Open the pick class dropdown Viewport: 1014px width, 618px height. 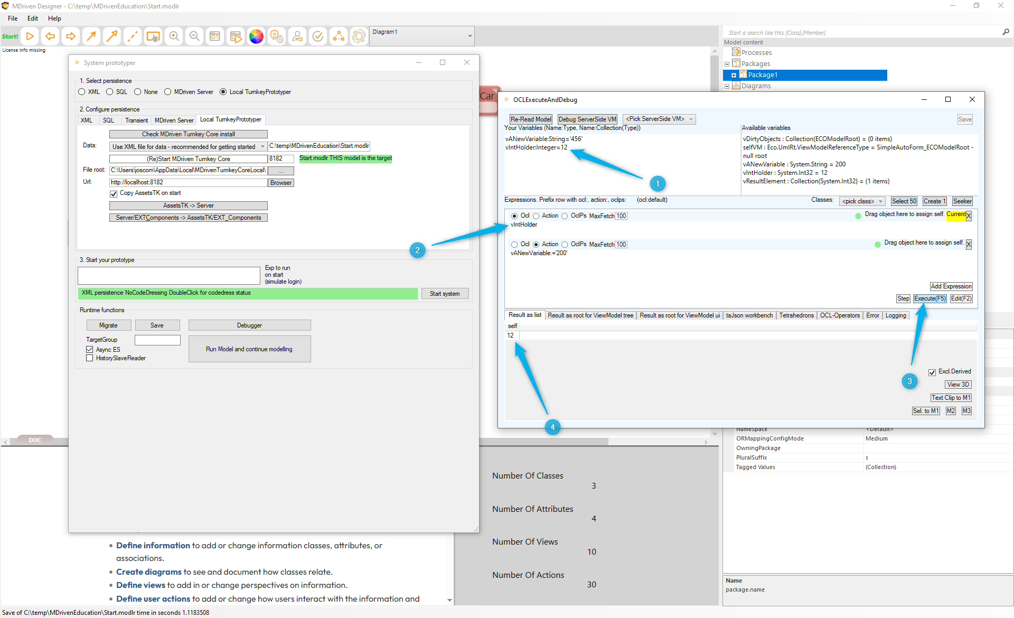[x=862, y=201]
